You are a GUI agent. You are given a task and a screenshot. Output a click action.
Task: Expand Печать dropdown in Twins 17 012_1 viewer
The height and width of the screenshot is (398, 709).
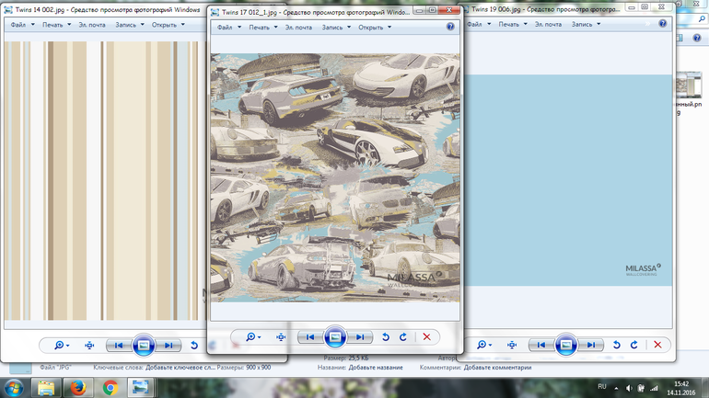click(x=263, y=28)
